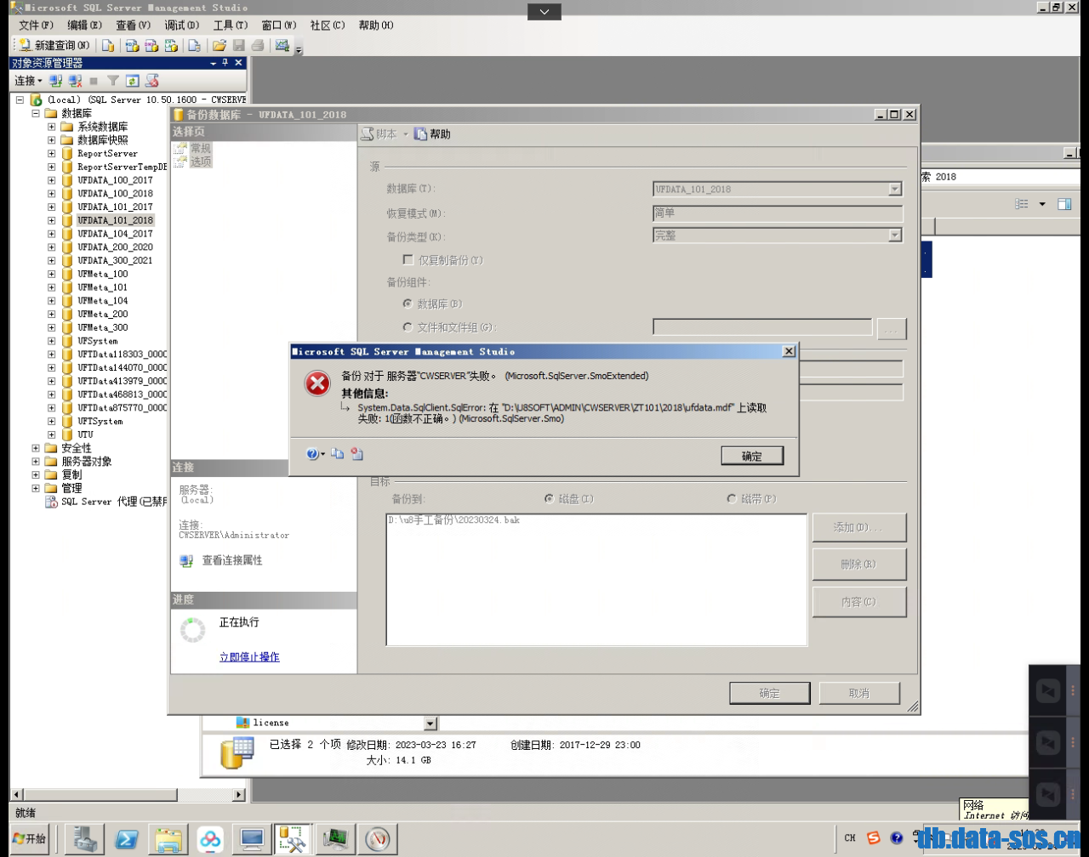This screenshot has height=857, width=1089.
Task: Enable the 仅复制备份 checkbox
Action: [x=409, y=260]
